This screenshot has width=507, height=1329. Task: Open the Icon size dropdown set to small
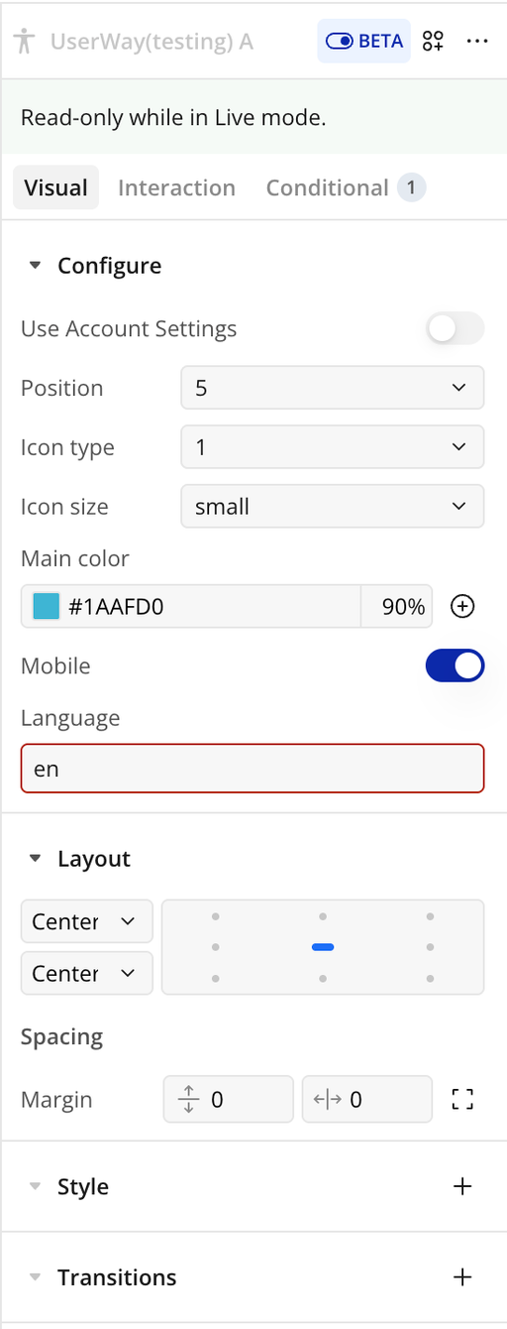pos(333,507)
